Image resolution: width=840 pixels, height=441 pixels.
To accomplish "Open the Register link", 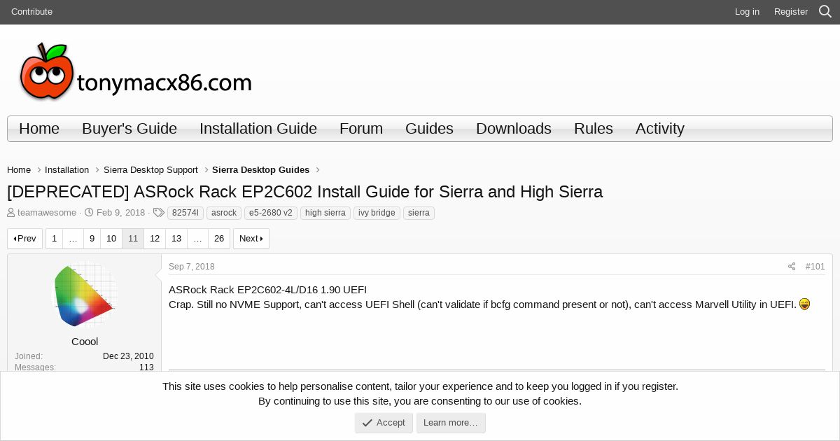I will (x=791, y=12).
